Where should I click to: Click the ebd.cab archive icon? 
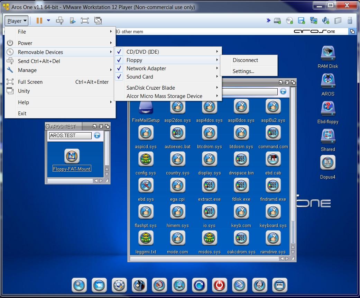(273, 159)
